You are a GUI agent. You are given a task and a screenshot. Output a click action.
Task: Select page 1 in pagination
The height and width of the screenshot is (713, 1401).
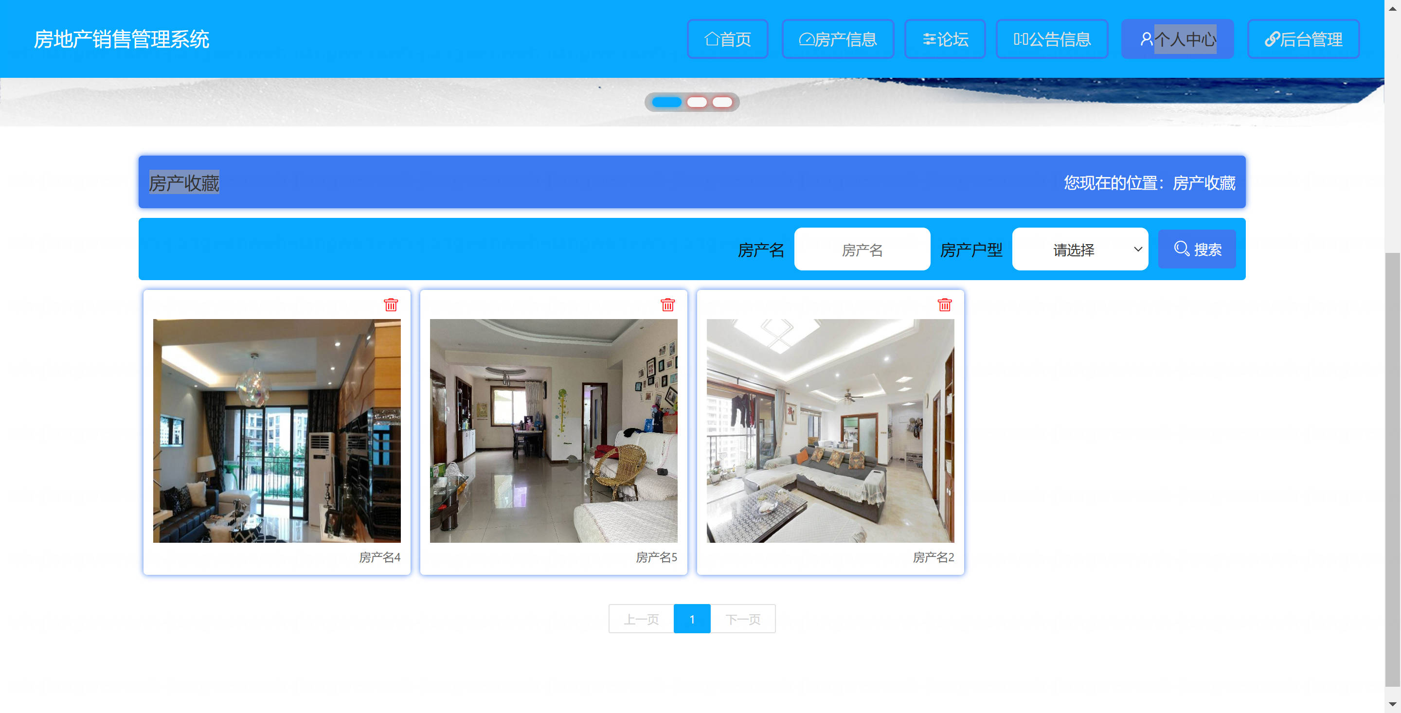click(692, 619)
